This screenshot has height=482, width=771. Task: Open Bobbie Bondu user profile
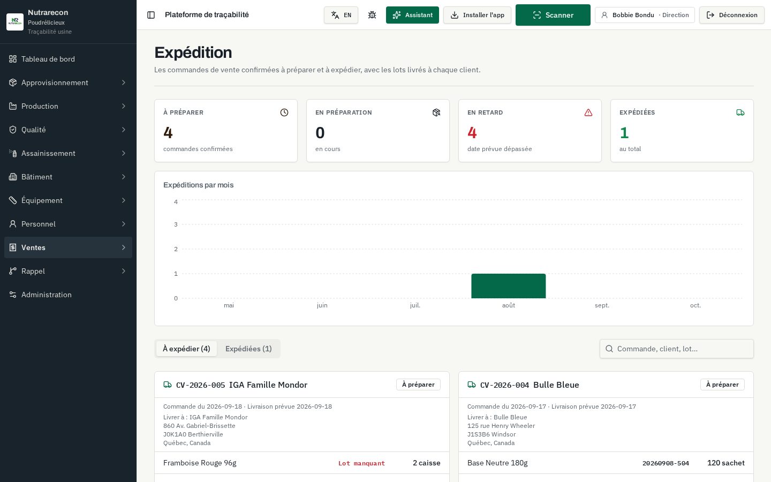point(645,15)
